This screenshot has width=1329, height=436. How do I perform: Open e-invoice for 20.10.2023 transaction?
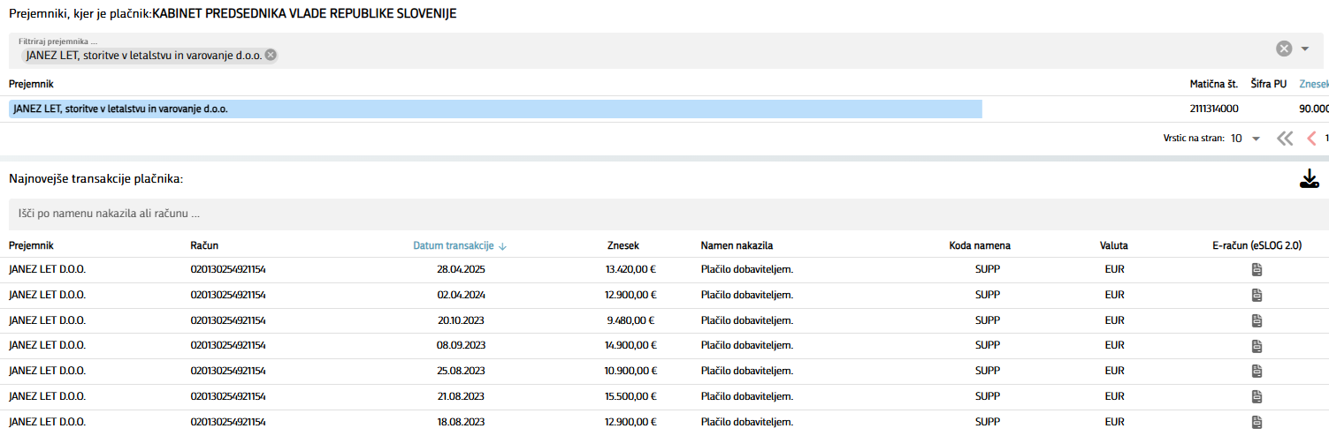click(x=1256, y=320)
